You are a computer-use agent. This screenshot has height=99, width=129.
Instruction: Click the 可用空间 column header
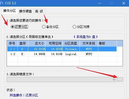pos(54,43)
